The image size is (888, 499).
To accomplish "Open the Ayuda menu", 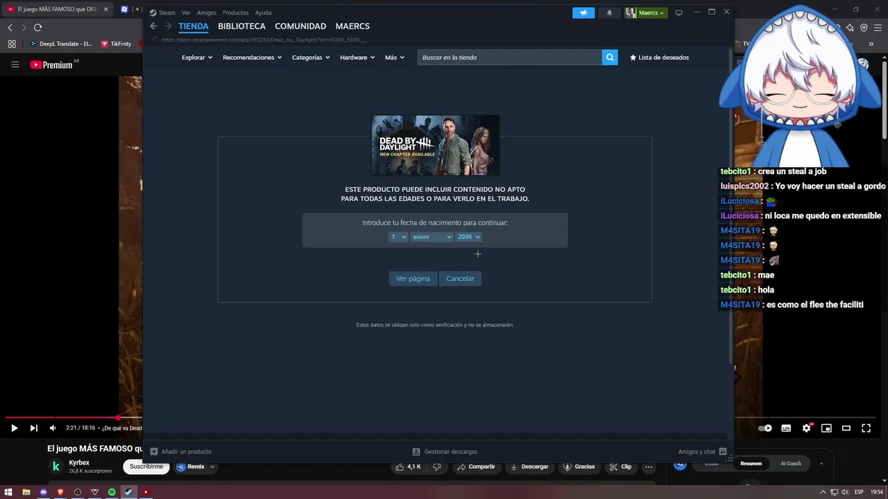I will (x=263, y=12).
